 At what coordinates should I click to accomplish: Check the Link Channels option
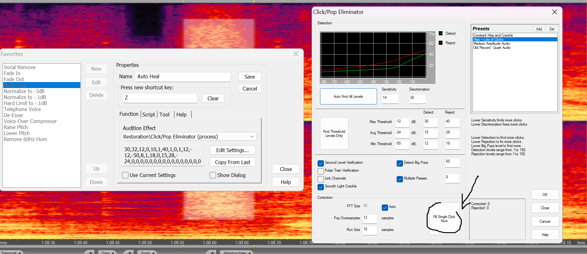(321, 179)
